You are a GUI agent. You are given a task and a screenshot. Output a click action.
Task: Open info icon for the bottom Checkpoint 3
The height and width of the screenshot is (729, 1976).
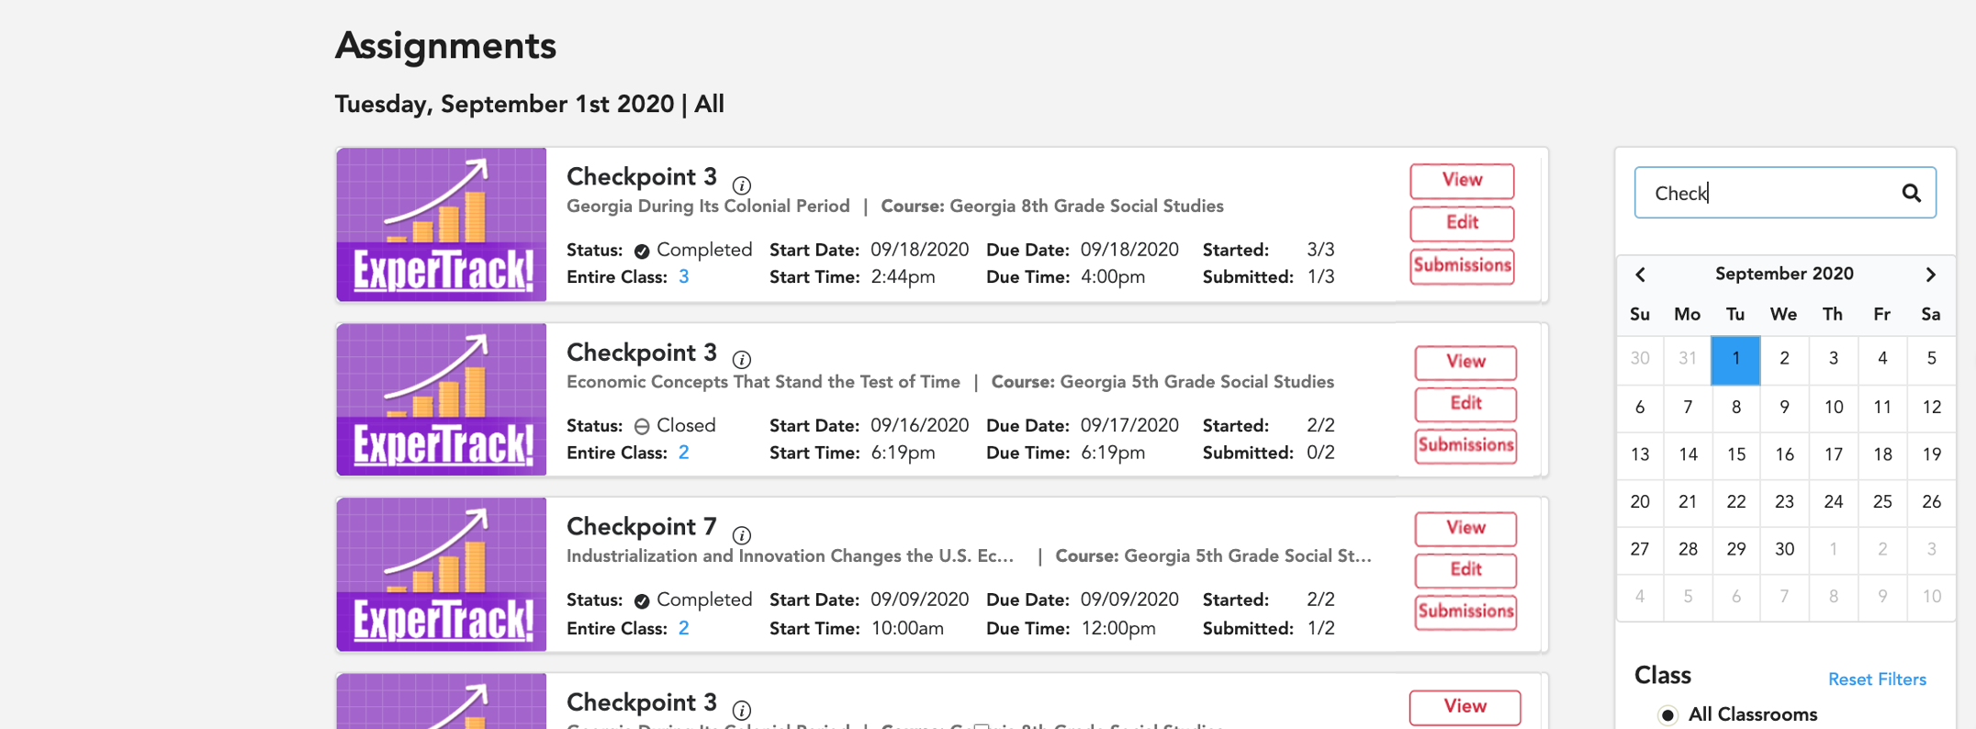[x=742, y=710]
